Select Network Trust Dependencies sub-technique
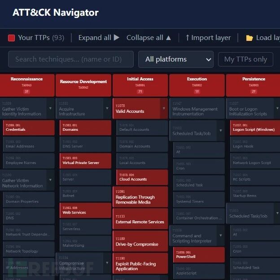The height and width of the screenshot is (280, 280). tap(29, 233)
